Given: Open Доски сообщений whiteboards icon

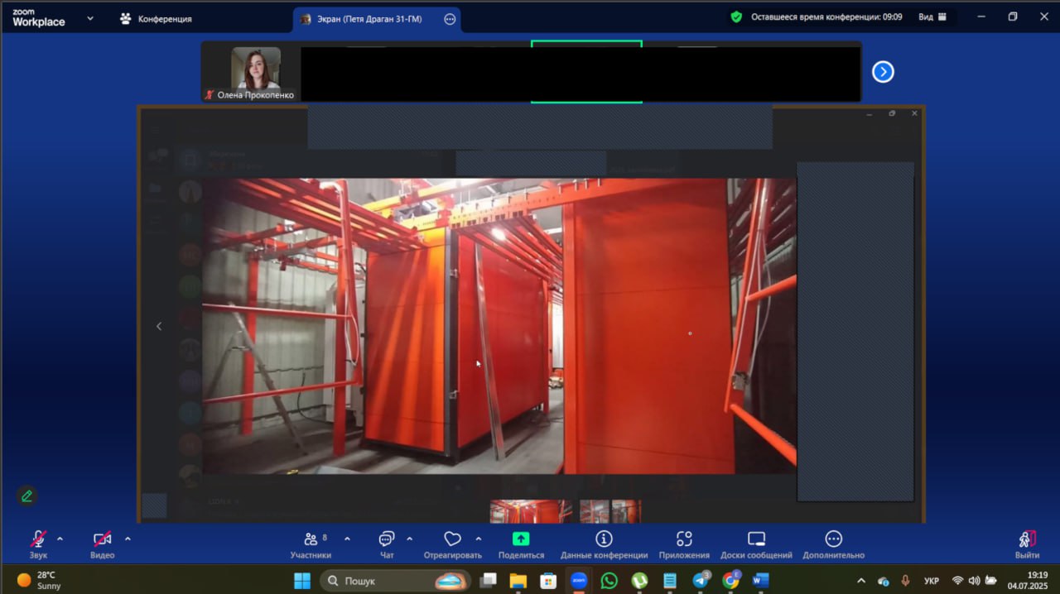Looking at the screenshot, I should tap(756, 539).
